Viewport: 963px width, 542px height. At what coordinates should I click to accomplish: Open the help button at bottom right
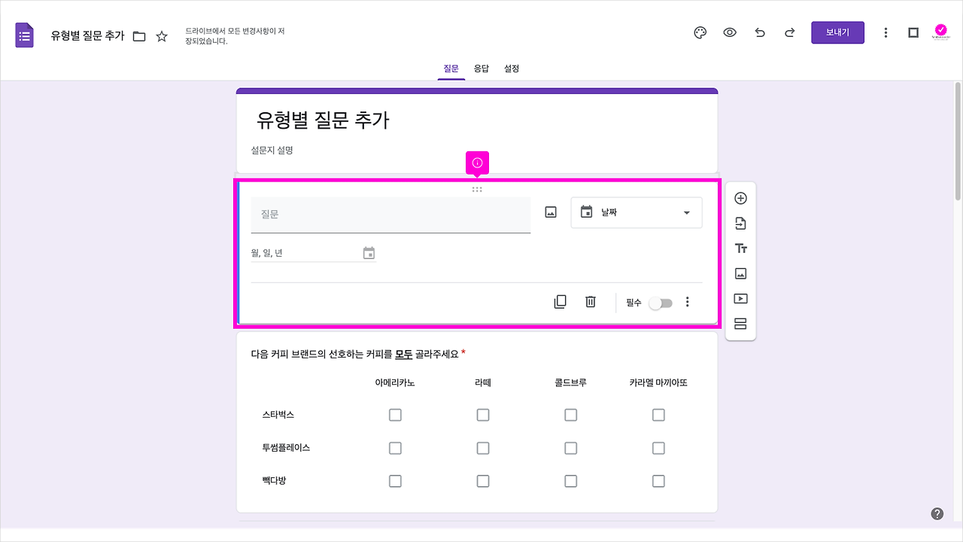point(937,513)
